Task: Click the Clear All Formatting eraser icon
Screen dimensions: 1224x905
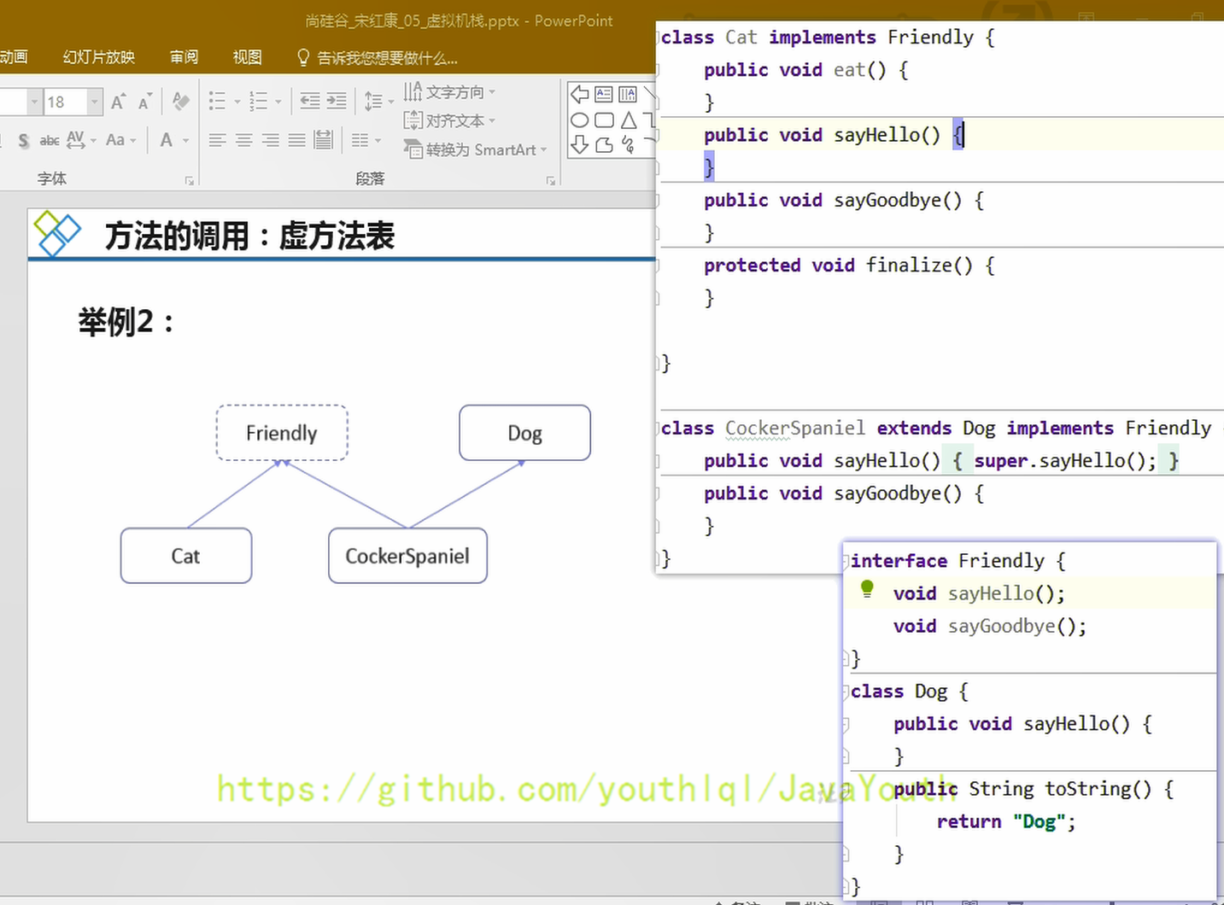Action: coord(180,102)
